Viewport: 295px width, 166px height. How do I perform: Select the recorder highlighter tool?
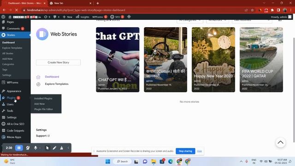point(61,148)
